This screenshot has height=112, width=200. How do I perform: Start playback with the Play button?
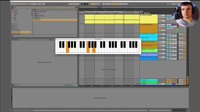pos(82,4)
